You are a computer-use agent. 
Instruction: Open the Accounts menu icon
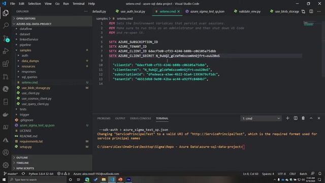6,152
